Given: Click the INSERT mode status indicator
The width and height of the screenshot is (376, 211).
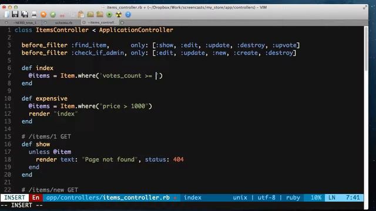Looking at the screenshot, I should tap(14, 198).
